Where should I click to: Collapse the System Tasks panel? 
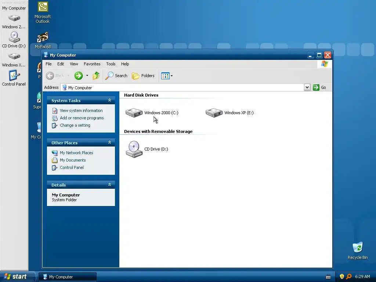click(x=109, y=100)
